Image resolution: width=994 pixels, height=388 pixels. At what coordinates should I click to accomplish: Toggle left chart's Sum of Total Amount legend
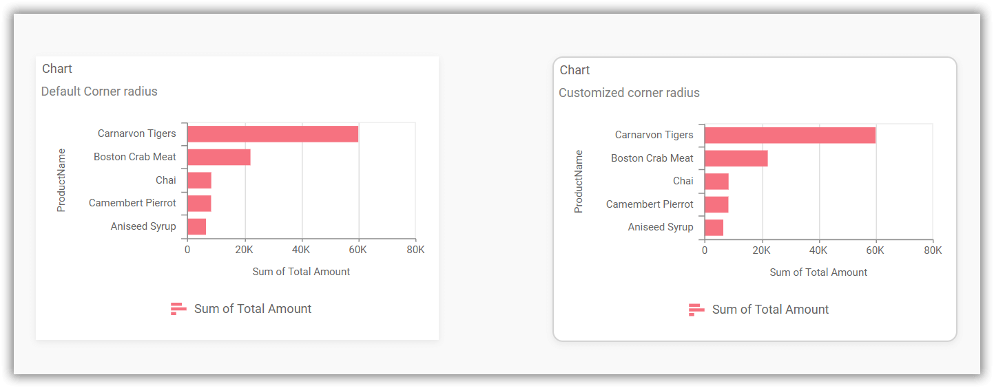pyautogui.click(x=253, y=309)
